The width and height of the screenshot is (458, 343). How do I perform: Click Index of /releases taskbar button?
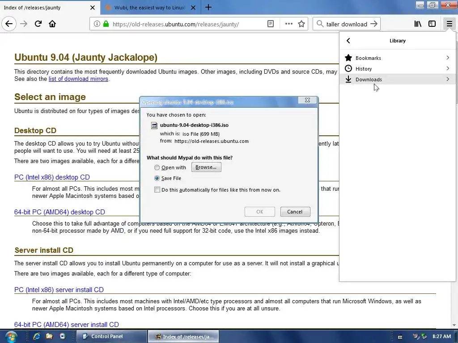(183, 336)
